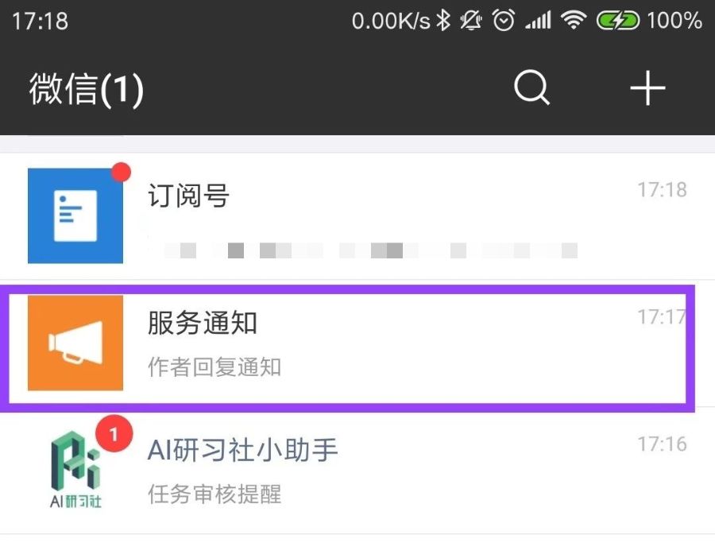Screen dimensions: 715x543
Task: Tap the 微信(1) title text
Action: point(87,89)
